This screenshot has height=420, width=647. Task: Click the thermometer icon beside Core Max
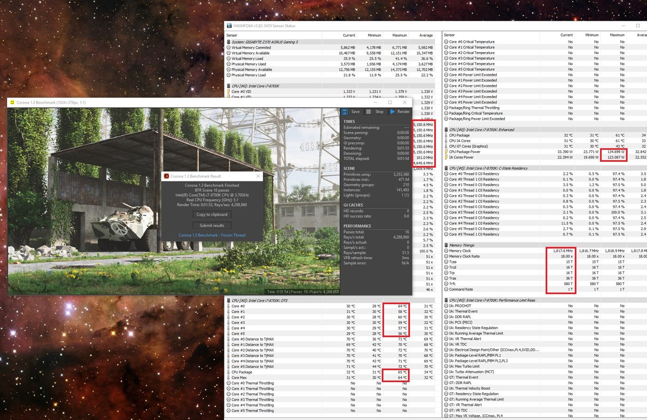228,378
